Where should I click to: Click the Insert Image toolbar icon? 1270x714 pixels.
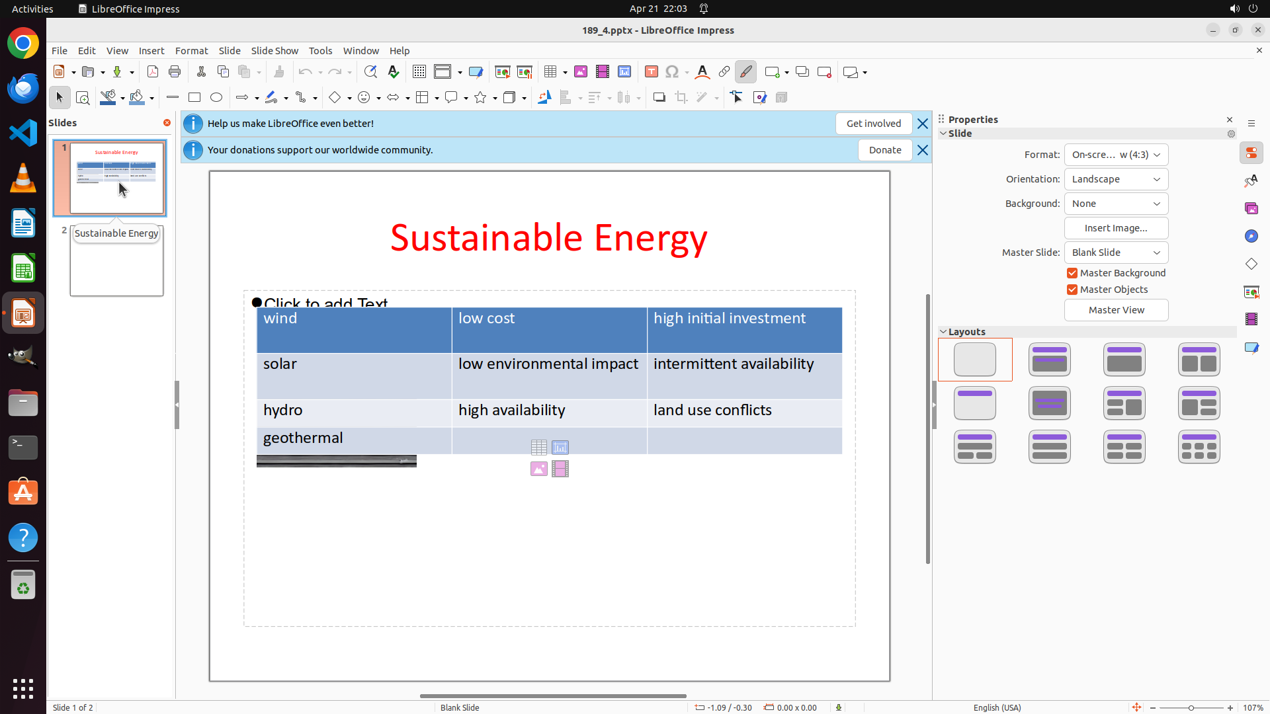[x=581, y=72]
